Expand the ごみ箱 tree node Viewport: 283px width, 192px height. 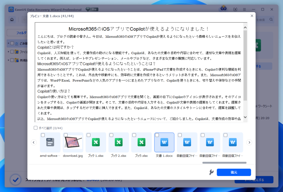tap(8, 43)
